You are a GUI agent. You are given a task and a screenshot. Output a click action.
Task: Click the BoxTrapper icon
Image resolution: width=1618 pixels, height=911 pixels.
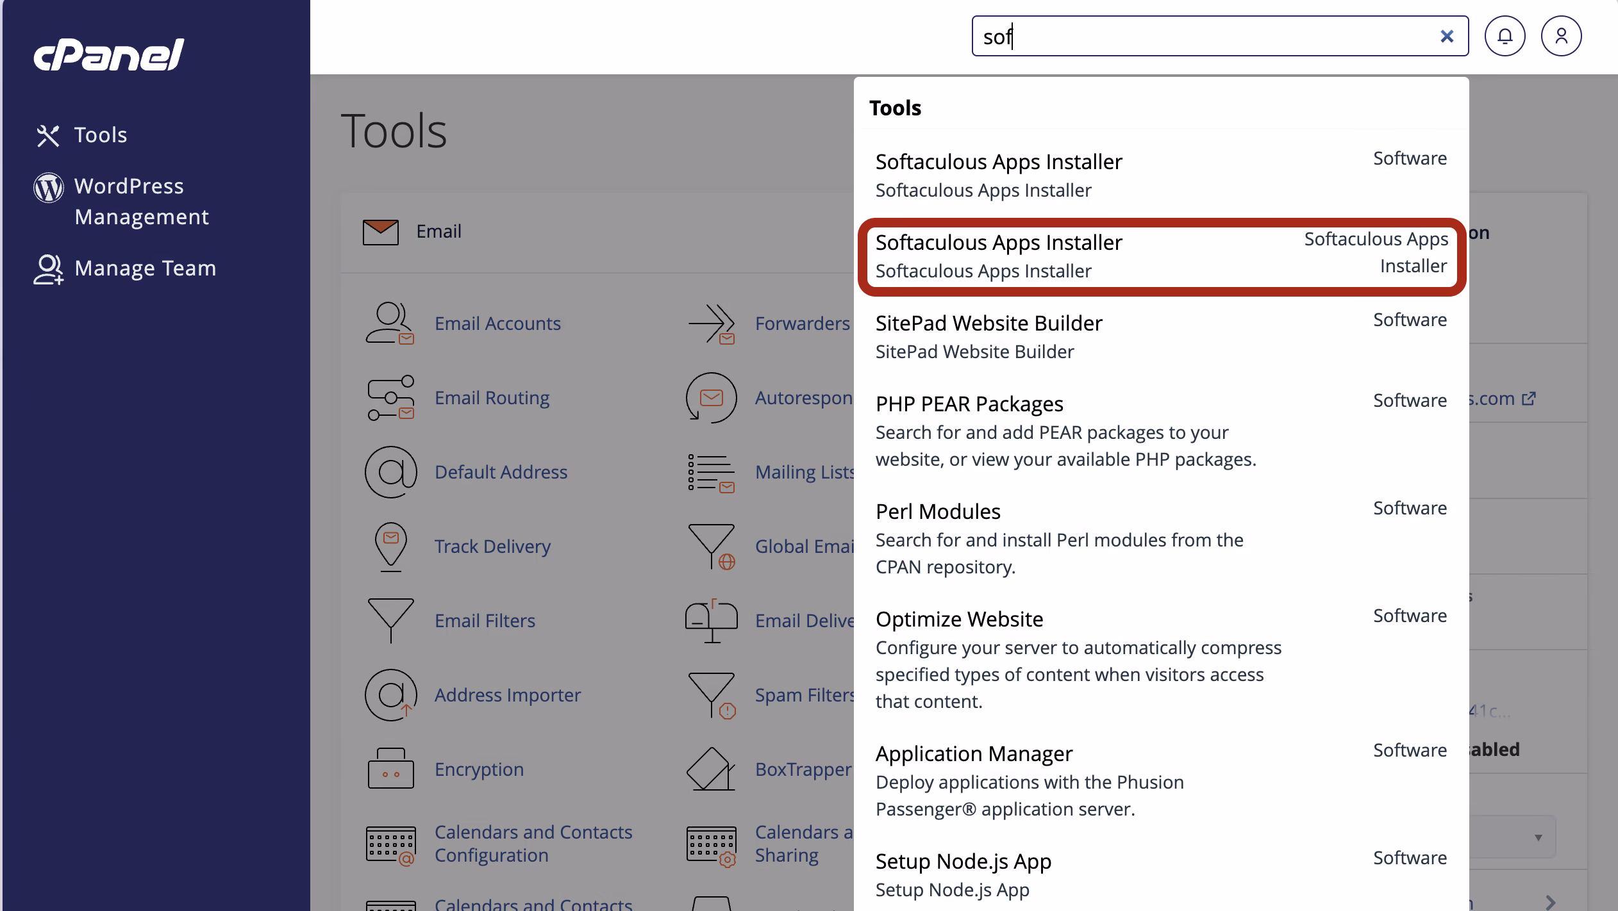coord(711,769)
